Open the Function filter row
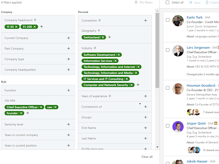Screen dimensions: 219x164 tap(38, 91)
